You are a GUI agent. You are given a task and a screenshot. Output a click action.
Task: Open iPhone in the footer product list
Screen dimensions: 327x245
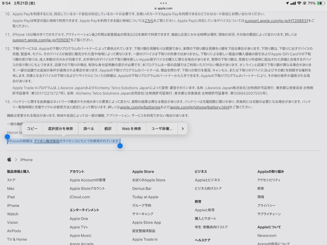(x=13, y=206)
